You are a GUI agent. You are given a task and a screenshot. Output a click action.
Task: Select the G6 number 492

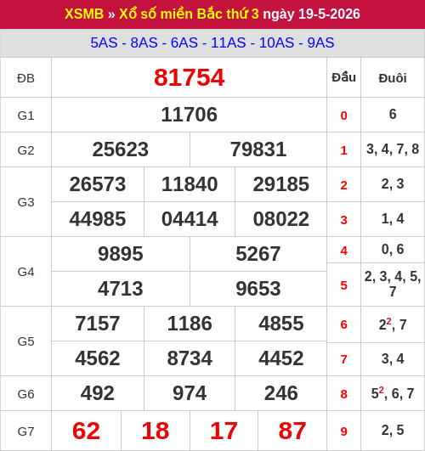(x=98, y=393)
